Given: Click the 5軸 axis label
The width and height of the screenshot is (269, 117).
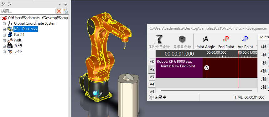Looking at the screenshot, I should (x=263, y=79).
